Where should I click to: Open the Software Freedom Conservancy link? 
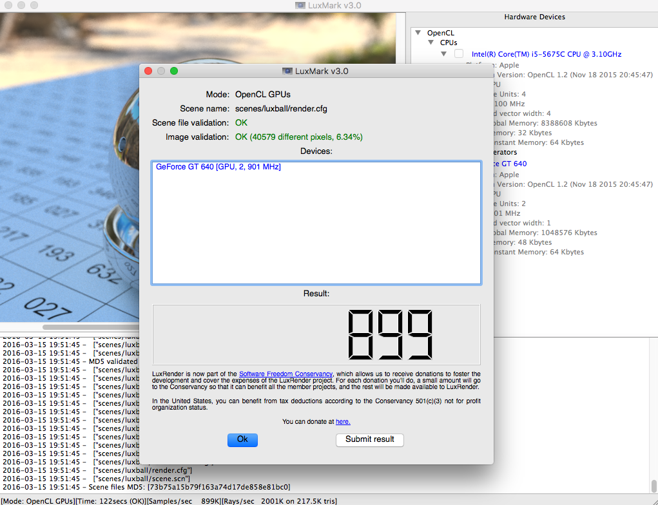click(x=286, y=374)
